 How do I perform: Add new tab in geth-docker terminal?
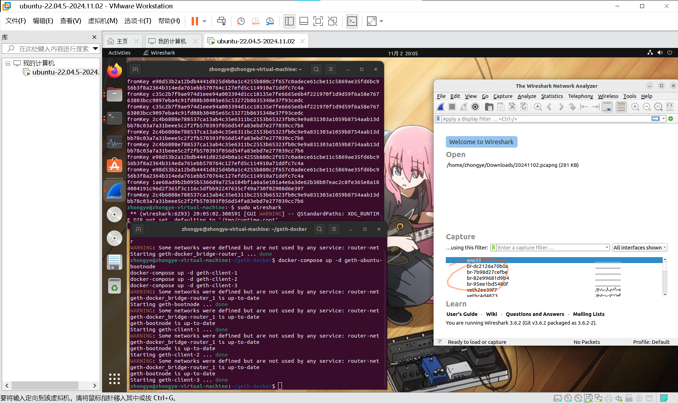pos(139,229)
